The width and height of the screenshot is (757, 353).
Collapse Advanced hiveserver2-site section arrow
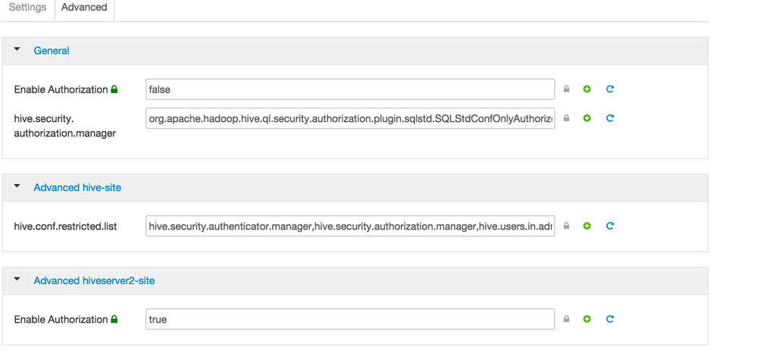(x=17, y=280)
